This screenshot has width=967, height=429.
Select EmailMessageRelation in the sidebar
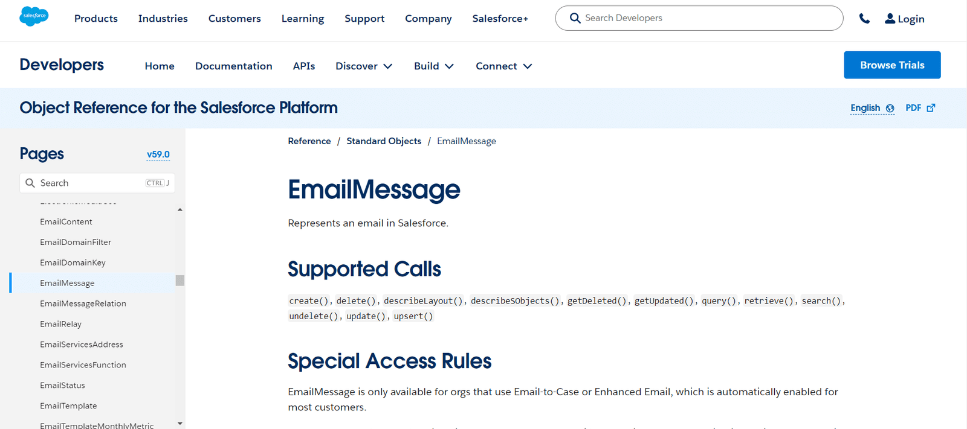pyautogui.click(x=83, y=303)
